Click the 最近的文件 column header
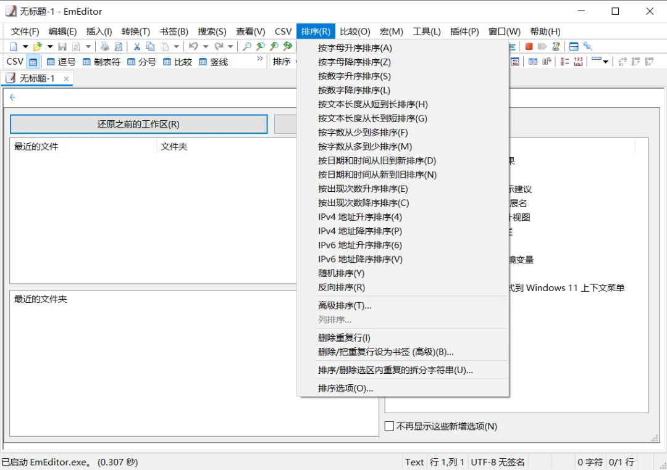 (83, 147)
